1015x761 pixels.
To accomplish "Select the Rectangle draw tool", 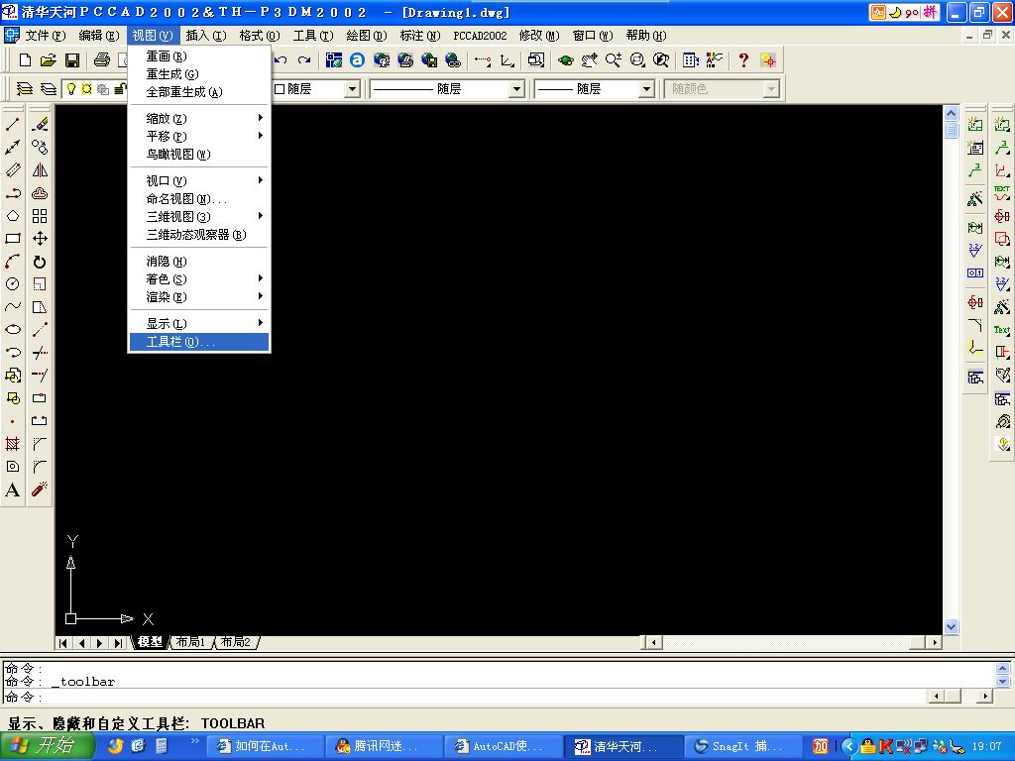I will 12,239.
